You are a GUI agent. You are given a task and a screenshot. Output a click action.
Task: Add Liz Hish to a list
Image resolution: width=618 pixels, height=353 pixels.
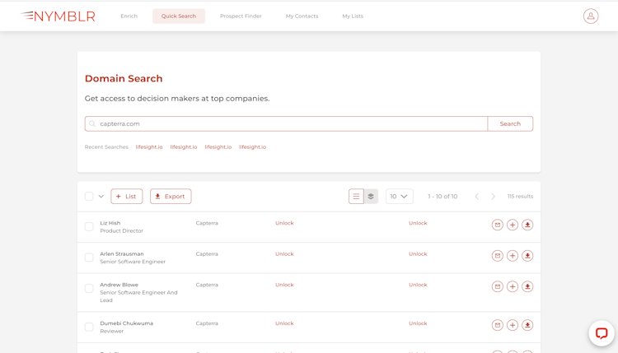point(513,225)
